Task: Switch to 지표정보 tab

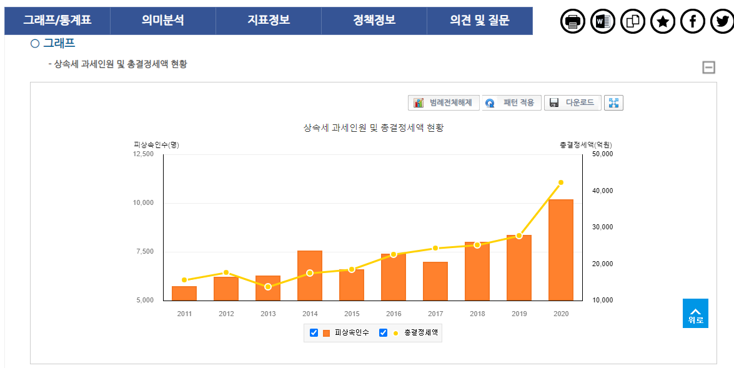Action: (x=269, y=21)
